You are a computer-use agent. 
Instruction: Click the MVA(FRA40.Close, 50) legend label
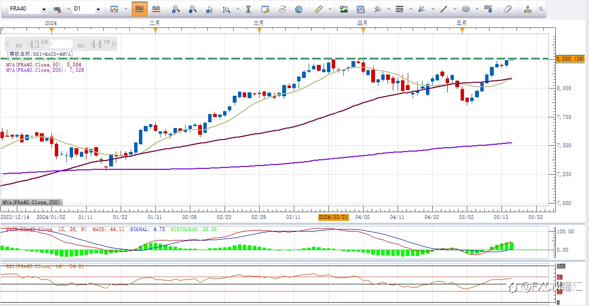(44, 64)
